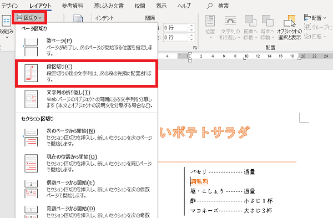Click the 文字列の折り返し break icon

pos(31,99)
